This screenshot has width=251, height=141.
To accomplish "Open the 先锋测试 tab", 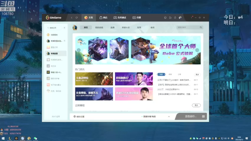I will click(120, 18).
